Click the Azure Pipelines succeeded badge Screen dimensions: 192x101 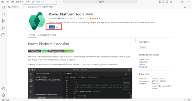[61, 51]
